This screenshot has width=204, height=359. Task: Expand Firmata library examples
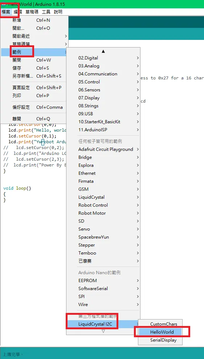103,181
